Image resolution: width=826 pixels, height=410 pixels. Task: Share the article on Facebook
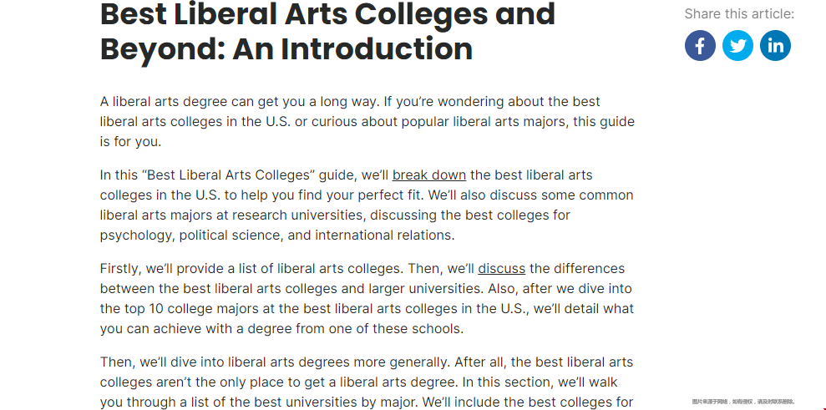coord(700,45)
